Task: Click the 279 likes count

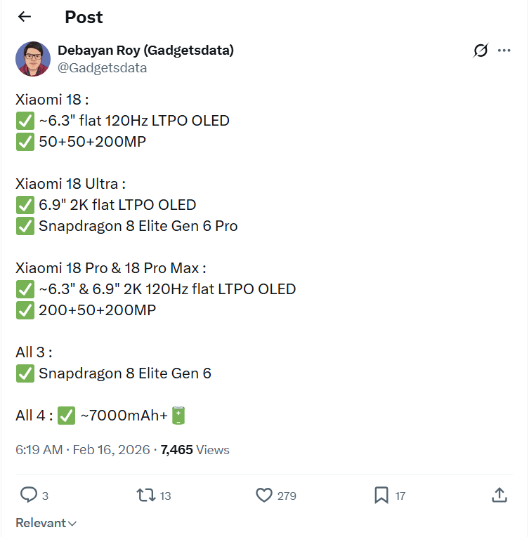Action: tap(287, 496)
